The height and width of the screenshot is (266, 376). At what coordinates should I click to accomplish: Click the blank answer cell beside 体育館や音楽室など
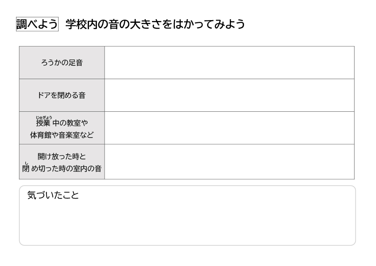point(229,128)
